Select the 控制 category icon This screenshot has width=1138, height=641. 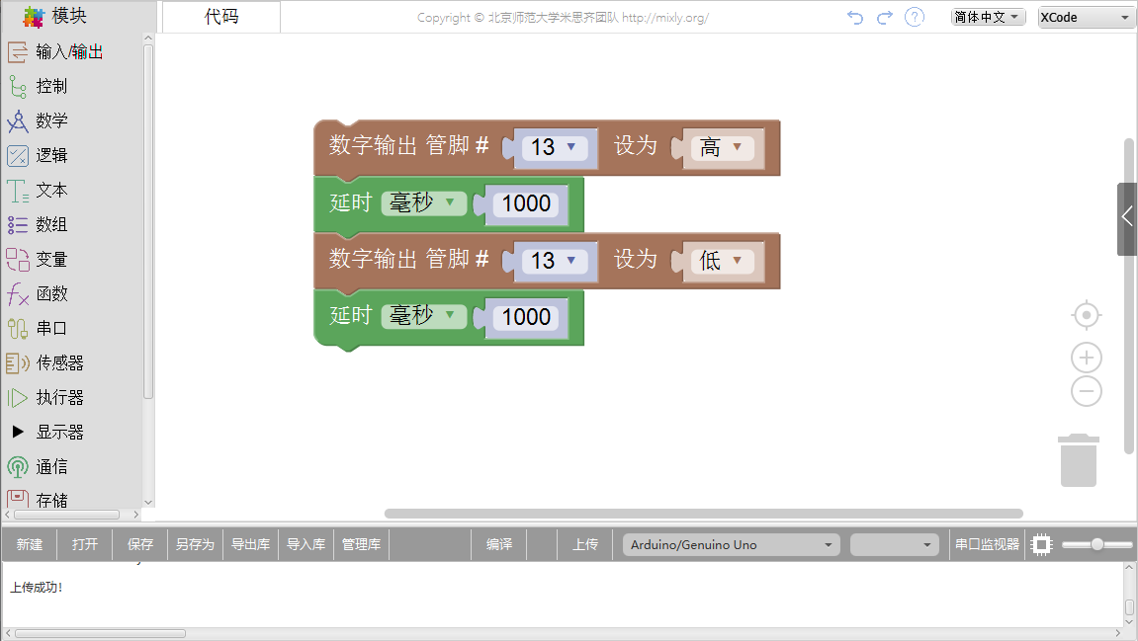[x=18, y=86]
